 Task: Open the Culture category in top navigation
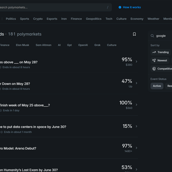click(121, 19)
